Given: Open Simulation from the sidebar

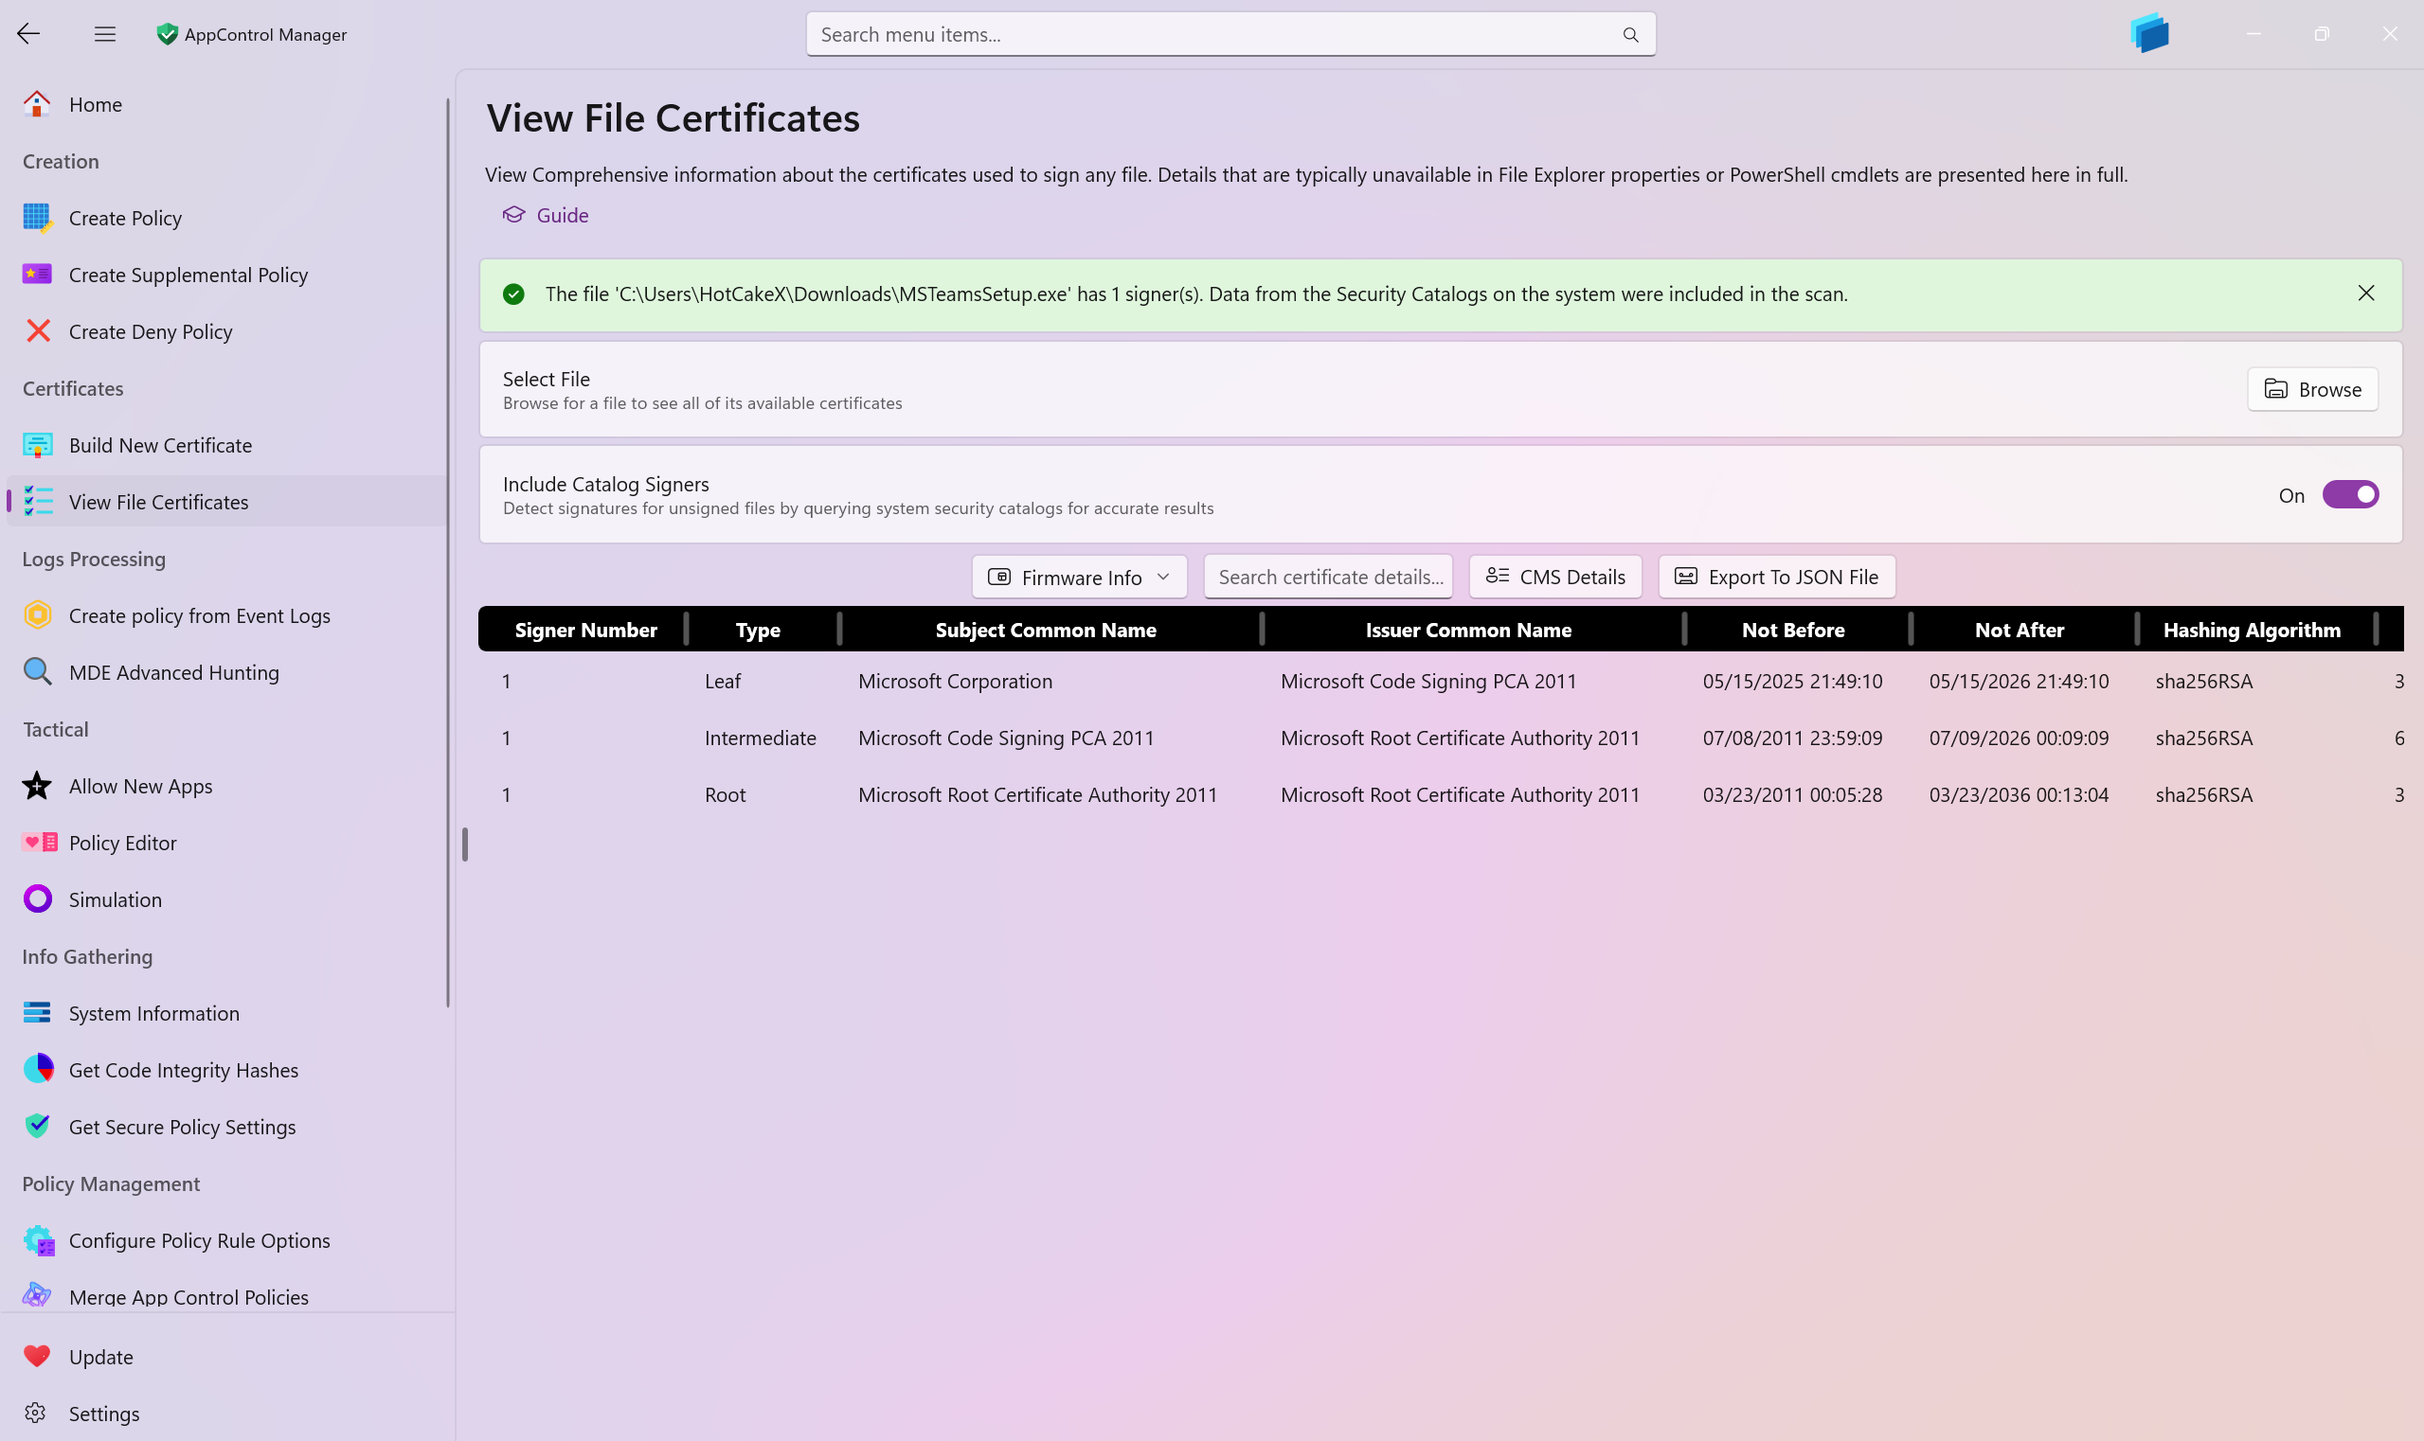Looking at the screenshot, I should coord(115,899).
